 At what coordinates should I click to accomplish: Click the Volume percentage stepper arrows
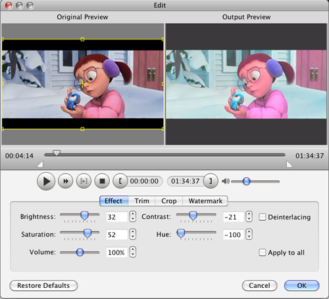[x=133, y=252]
